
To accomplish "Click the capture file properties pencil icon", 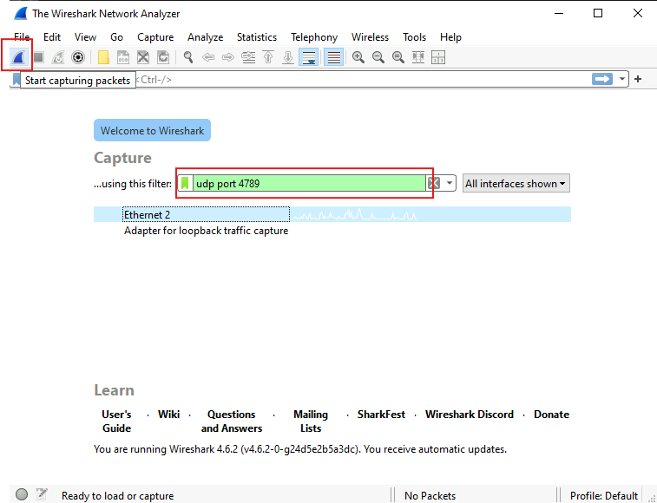I will click(42, 494).
